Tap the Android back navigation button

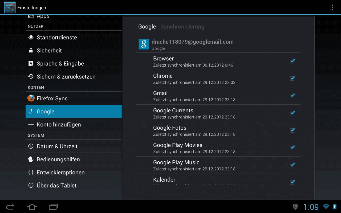10,207
